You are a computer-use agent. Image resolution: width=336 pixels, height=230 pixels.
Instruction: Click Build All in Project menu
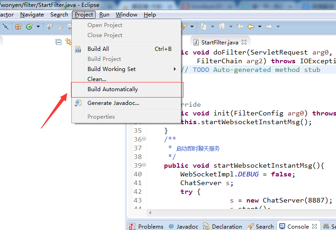(98, 49)
